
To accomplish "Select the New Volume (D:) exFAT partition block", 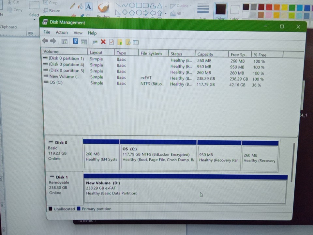I will (x=185, y=189).
